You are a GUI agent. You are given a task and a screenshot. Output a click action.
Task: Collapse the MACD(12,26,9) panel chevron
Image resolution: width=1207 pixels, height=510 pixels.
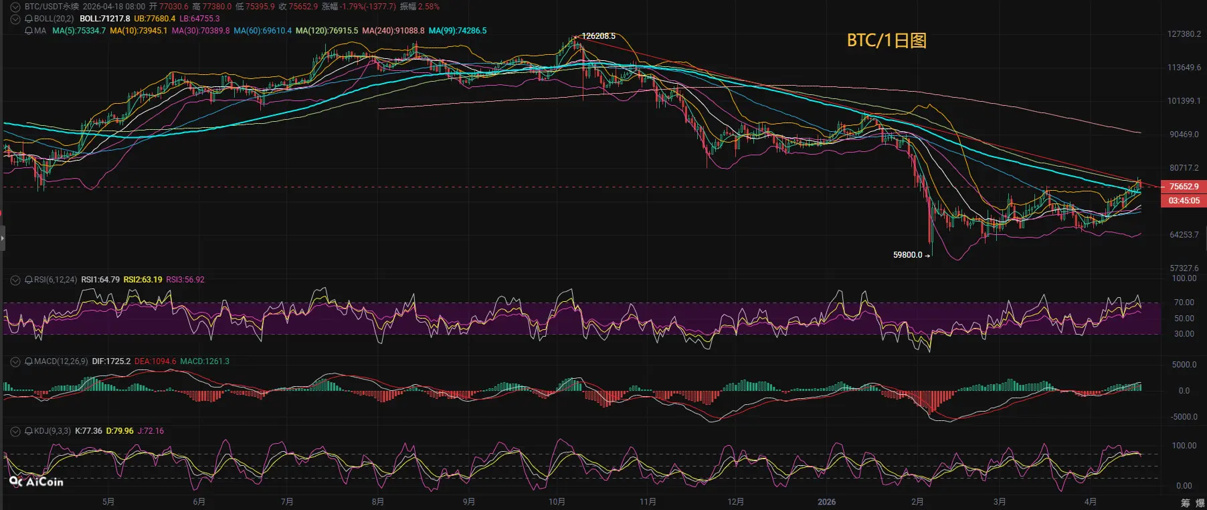[15, 361]
